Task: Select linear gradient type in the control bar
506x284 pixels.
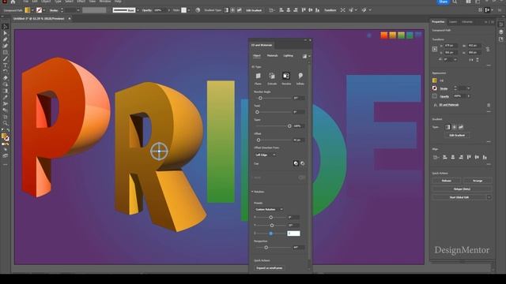Action: click(x=226, y=10)
